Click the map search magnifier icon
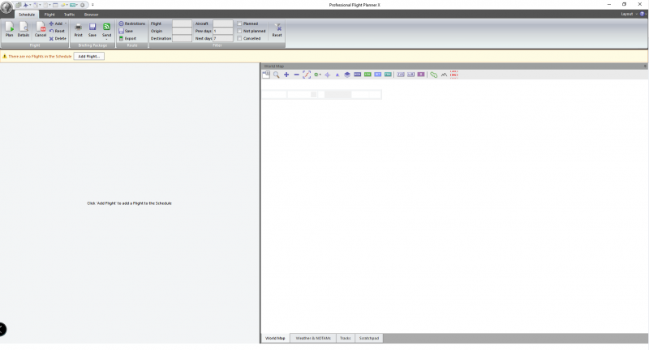649x350 pixels. [277, 75]
